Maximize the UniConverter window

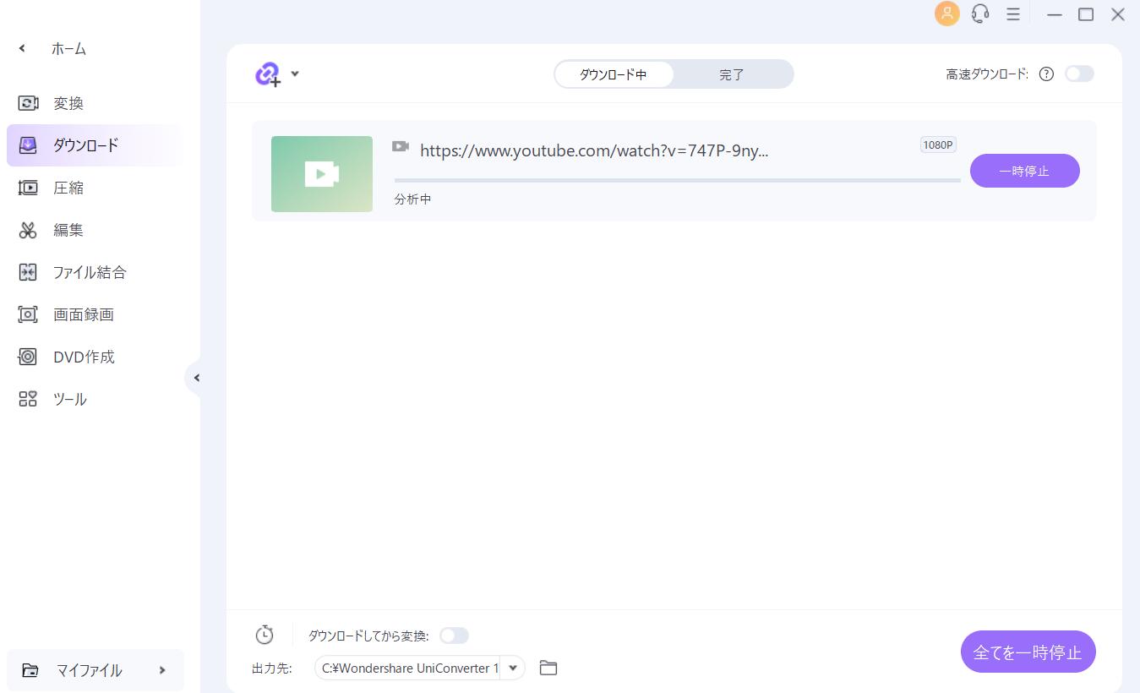point(1086,14)
